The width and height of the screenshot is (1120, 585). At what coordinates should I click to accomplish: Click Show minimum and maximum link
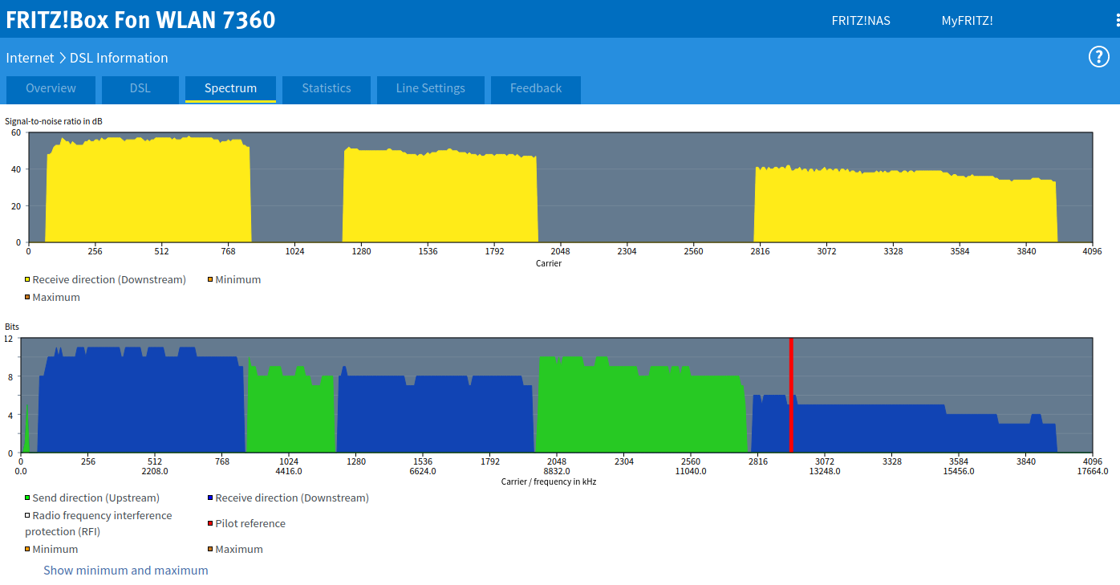pyautogui.click(x=126, y=571)
